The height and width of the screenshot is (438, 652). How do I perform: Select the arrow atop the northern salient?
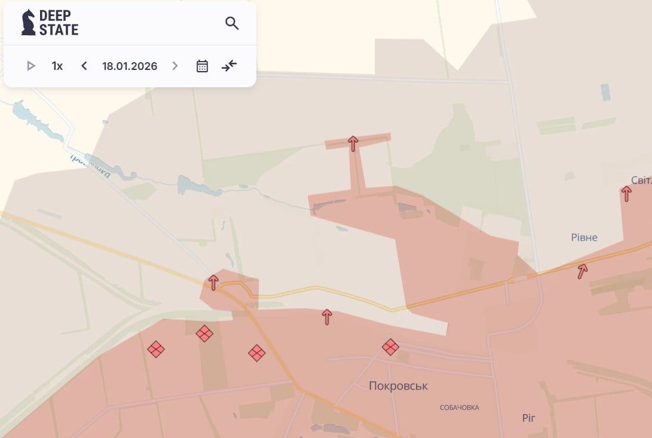[x=353, y=143]
